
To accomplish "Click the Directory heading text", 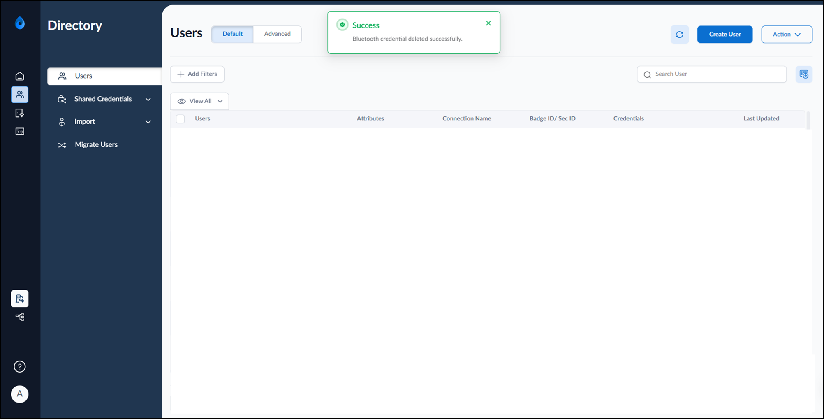I will click(x=75, y=25).
